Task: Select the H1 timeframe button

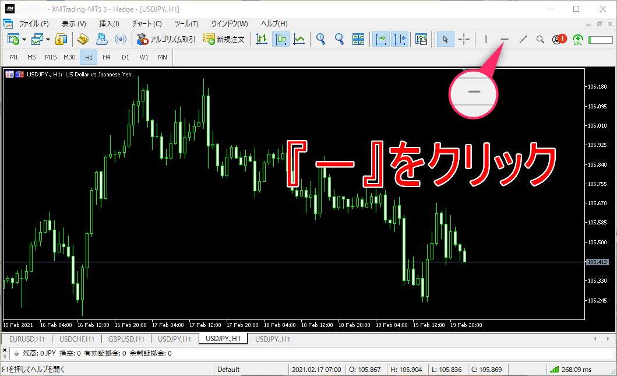Action: click(89, 58)
